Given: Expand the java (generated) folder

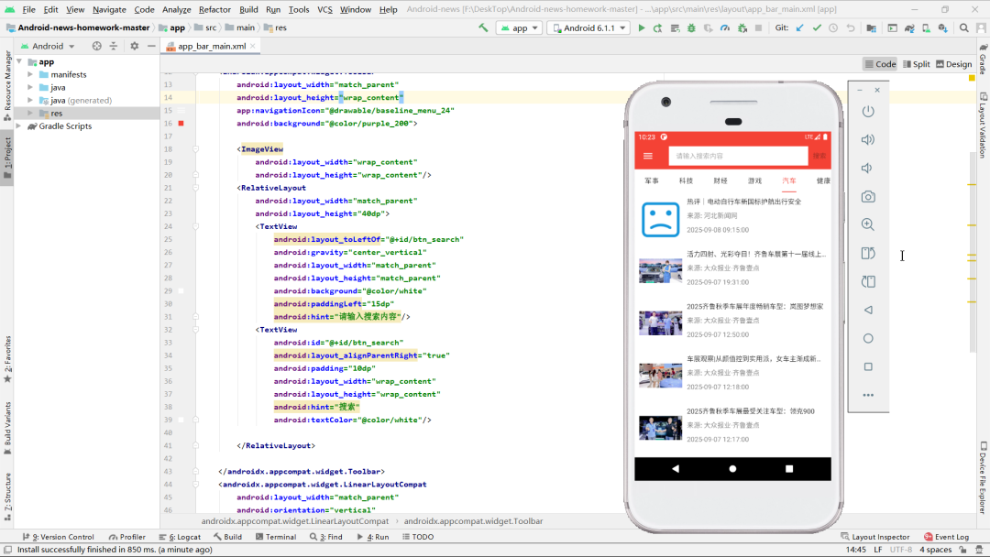Looking at the screenshot, I should click(x=30, y=100).
